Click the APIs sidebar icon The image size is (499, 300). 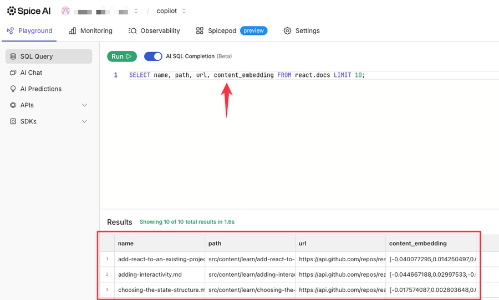pos(13,105)
